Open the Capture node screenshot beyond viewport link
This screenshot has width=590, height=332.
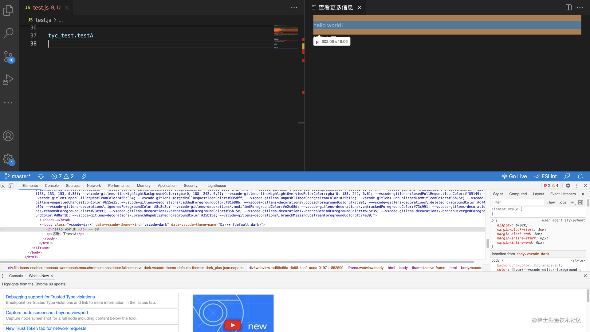tap(47, 312)
